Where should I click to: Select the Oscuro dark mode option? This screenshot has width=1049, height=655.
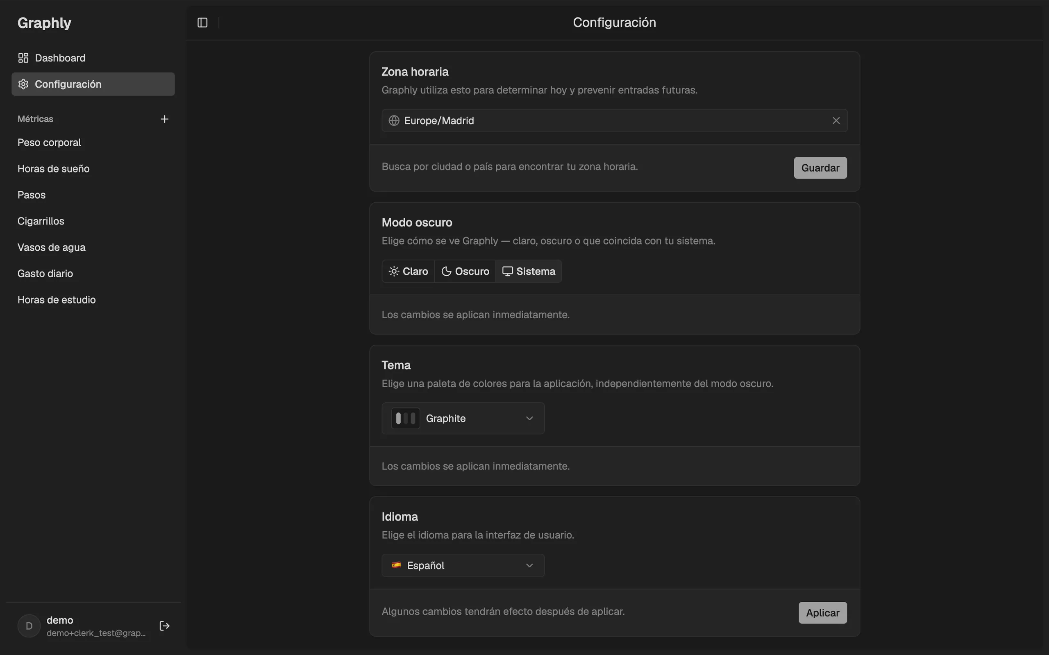465,271
